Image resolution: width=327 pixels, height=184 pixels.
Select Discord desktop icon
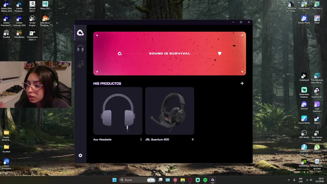[x=304, y=106]
